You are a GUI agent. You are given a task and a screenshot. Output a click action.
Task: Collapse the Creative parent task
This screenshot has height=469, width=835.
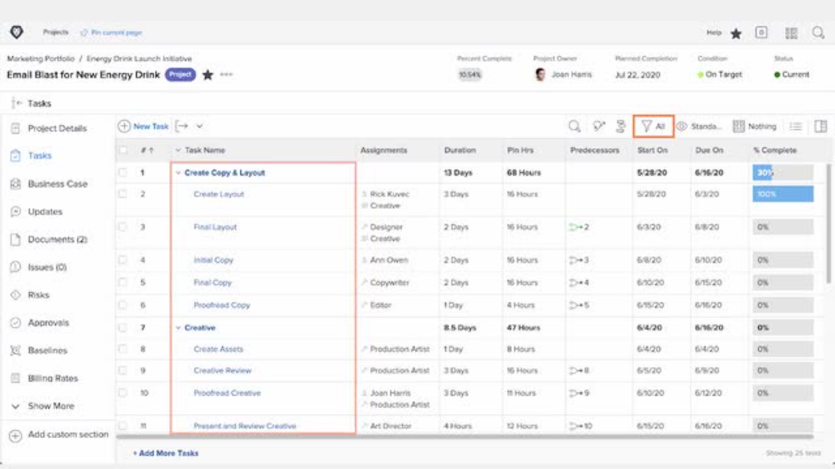click(x=178, y=328)
